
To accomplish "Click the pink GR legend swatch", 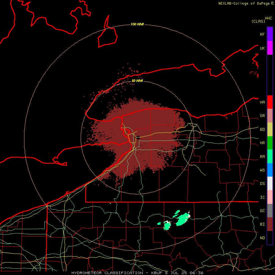I will [x=270, y=116].
